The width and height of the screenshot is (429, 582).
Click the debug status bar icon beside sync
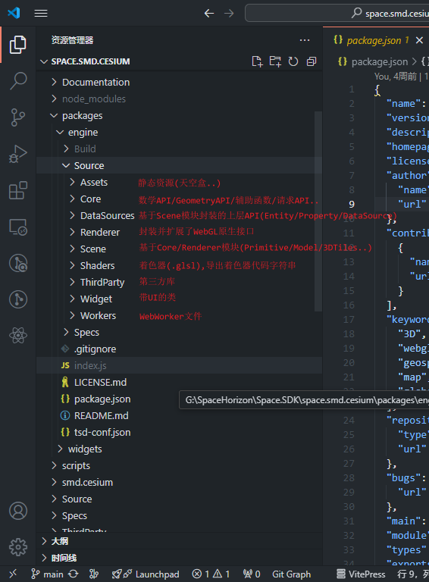point(94,574)
